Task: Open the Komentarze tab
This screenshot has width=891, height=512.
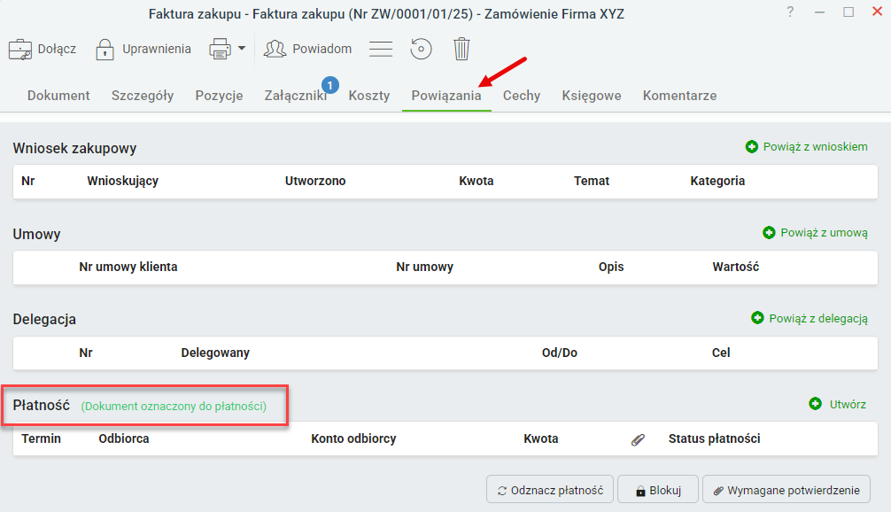Action: click(679, 96)
